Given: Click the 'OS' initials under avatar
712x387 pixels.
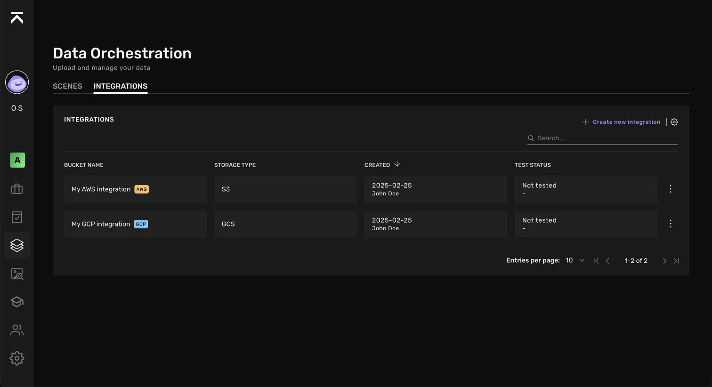Looking at the screenshot, I should [17, 108].
